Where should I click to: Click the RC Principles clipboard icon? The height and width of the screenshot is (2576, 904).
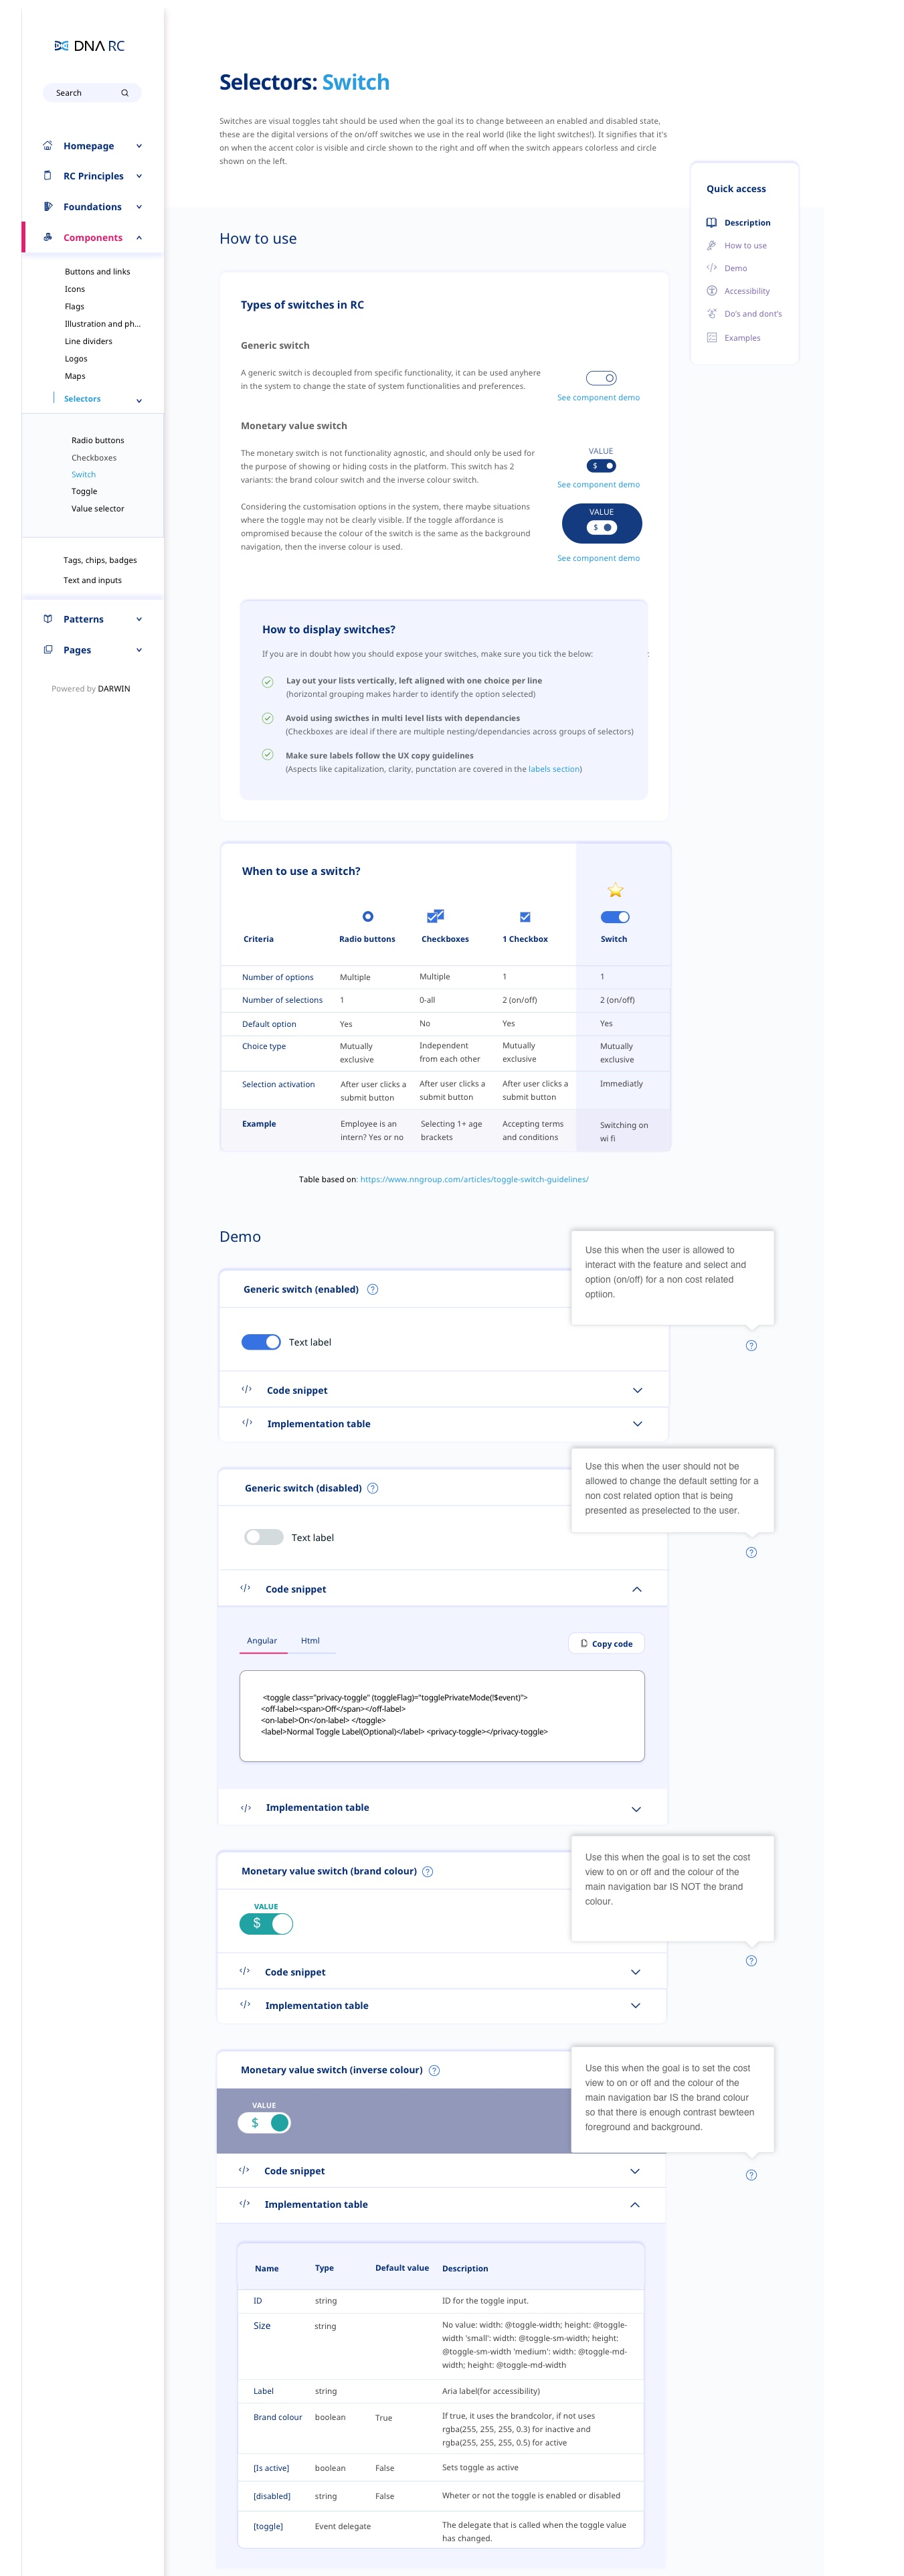tap(48, 176)
